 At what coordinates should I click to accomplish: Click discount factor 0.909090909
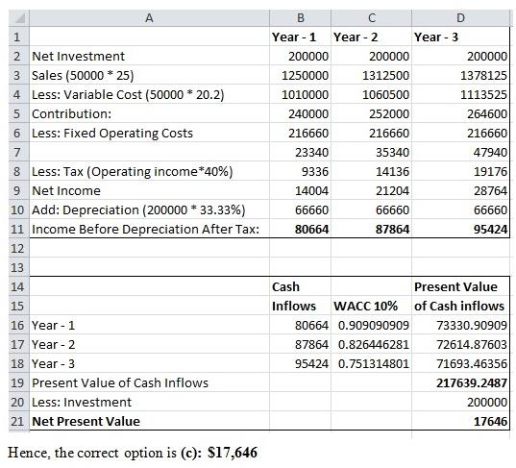point(371,325)
